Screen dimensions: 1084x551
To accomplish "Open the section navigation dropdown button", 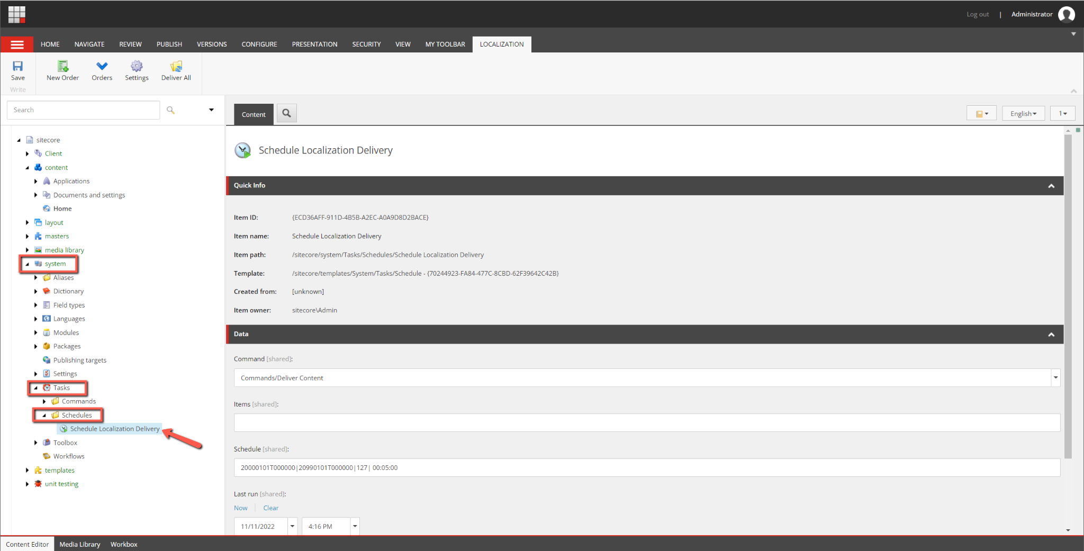I will (x=981, y=113).
